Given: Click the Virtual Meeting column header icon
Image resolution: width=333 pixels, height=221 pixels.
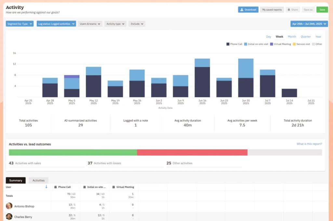Looking at the screenshot, I should [x=113, y=187].
